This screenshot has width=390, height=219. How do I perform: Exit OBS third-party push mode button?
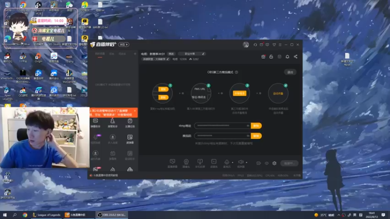click(x=290, y=72)
